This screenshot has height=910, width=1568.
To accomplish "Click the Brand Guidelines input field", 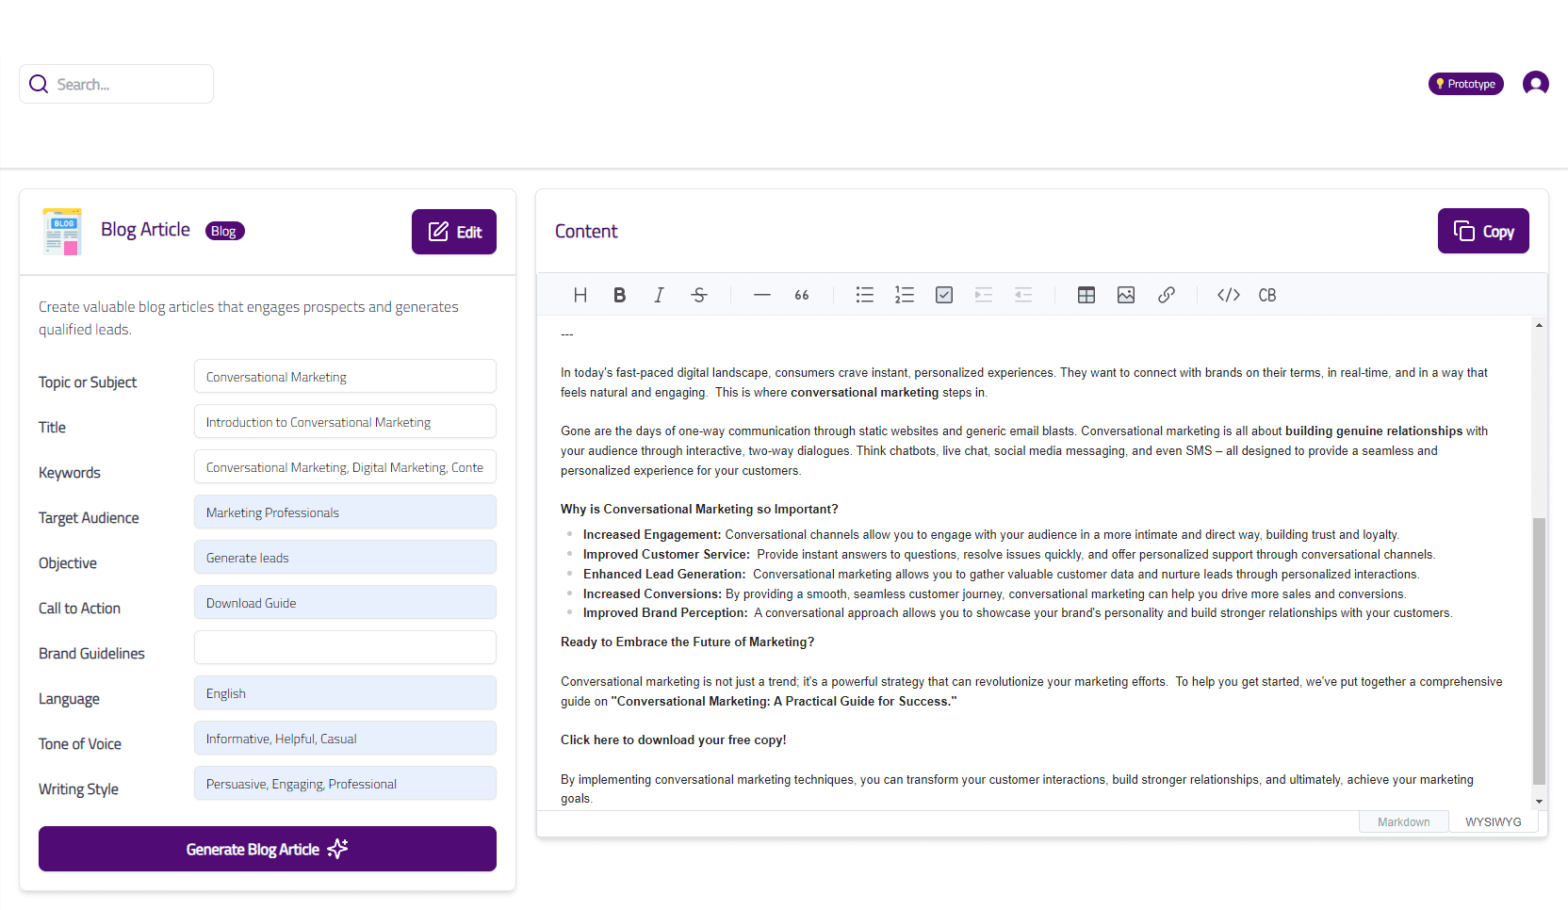I will 345,648.
